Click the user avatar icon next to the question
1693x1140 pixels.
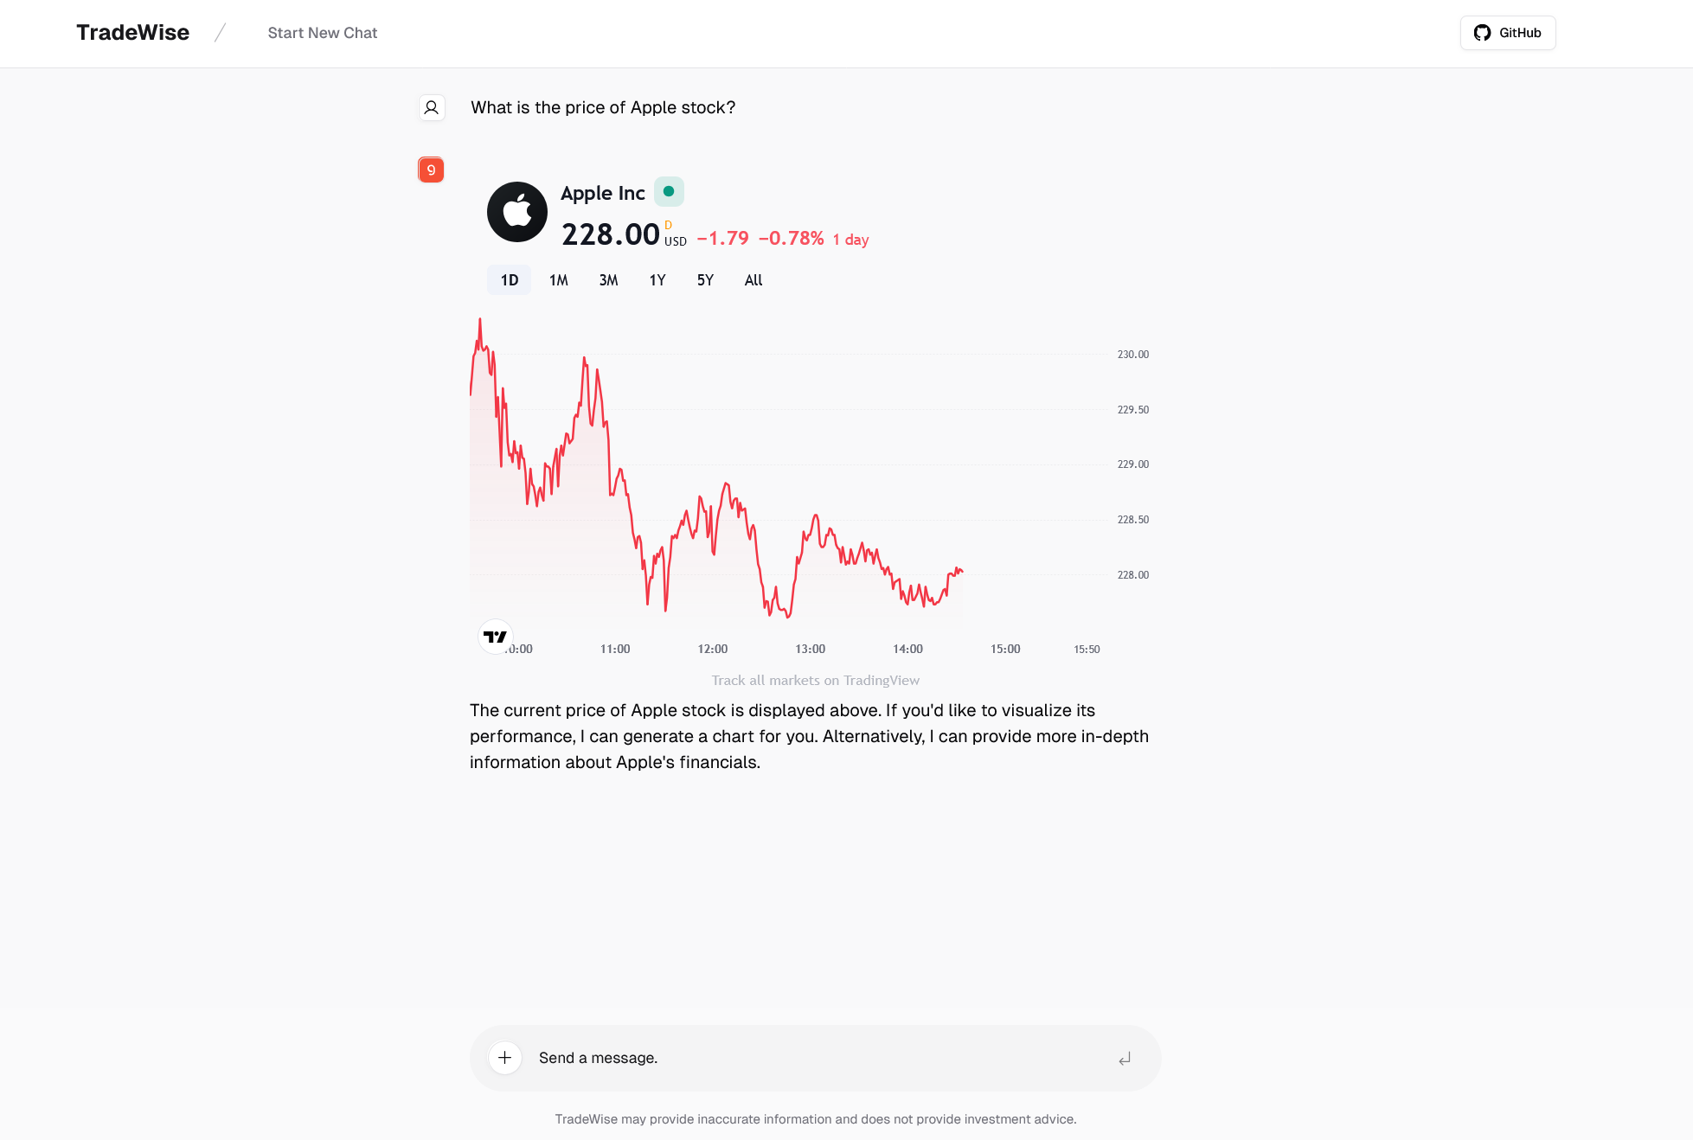431,107
